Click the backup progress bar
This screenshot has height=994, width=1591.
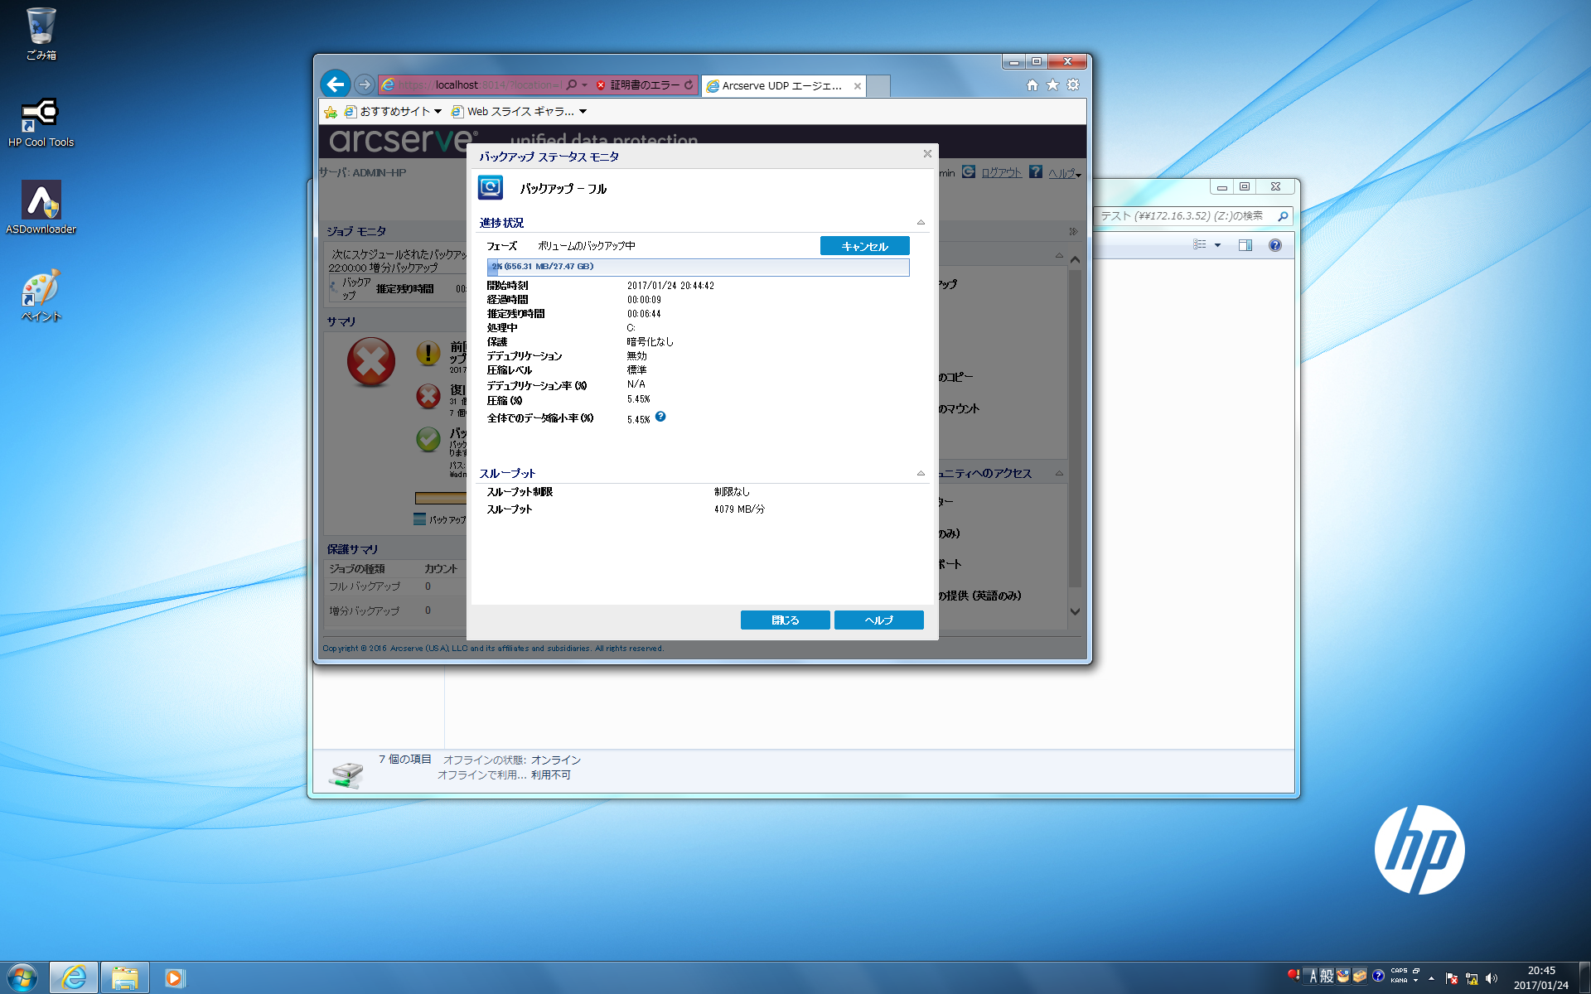click(698, 267)
